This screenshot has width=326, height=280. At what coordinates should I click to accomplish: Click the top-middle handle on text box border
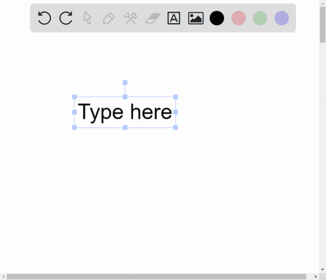pos(125,97)
